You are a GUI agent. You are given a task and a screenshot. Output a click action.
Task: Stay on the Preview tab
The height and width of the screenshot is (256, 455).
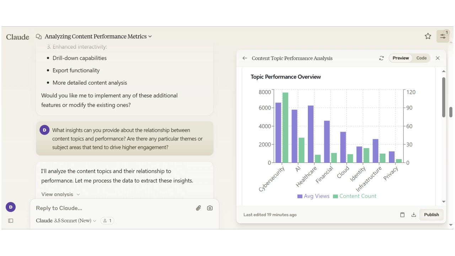pos(401,58)
